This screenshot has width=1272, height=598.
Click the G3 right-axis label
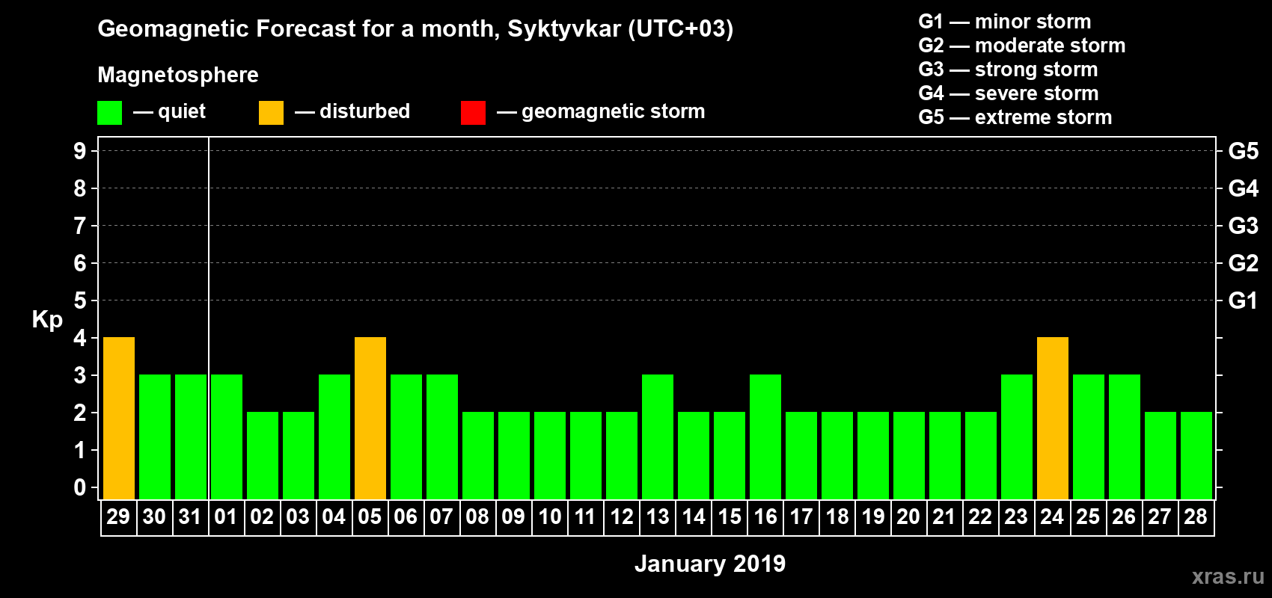point(1244,226)
